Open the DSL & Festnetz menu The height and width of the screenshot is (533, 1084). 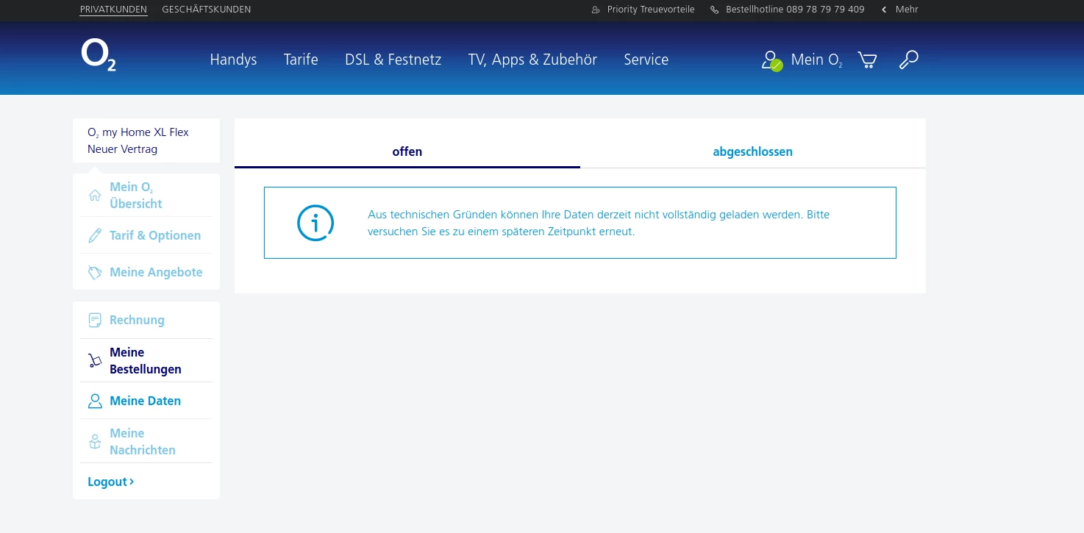pyautogui.click(x=393, y=60)
